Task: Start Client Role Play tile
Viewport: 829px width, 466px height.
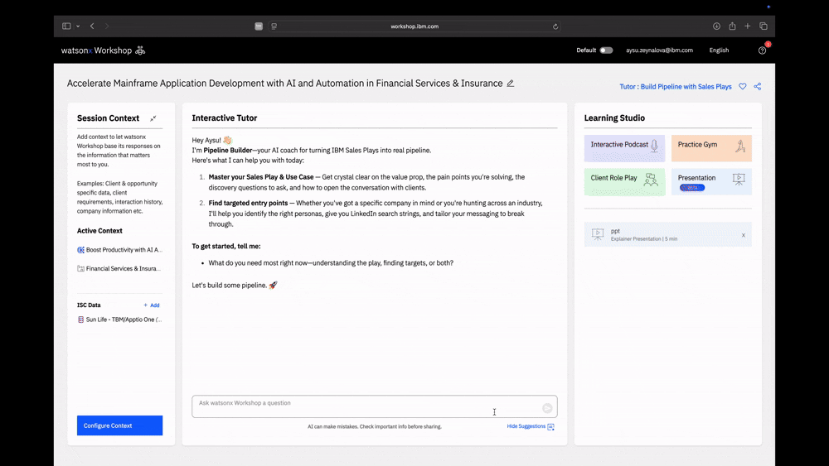Action: click(x=624, y=181)
